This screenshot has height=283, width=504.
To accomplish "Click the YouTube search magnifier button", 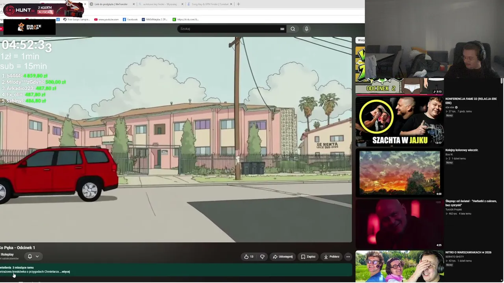I will [293, 29].
